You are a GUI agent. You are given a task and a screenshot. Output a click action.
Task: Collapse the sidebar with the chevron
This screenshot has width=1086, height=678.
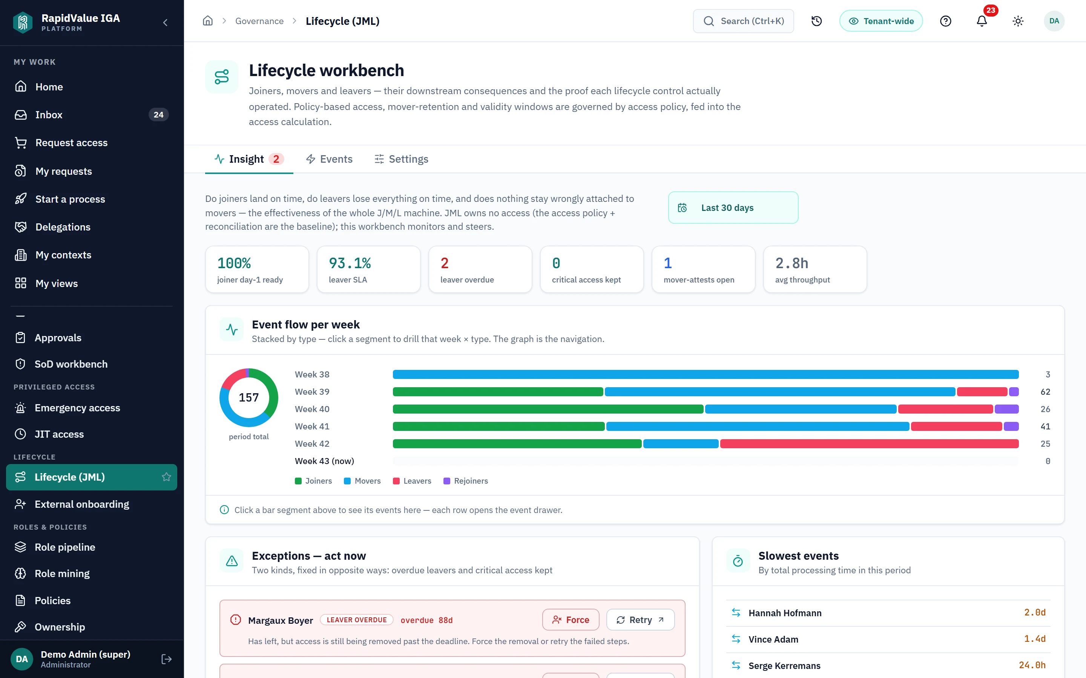[x=165, y=23]
